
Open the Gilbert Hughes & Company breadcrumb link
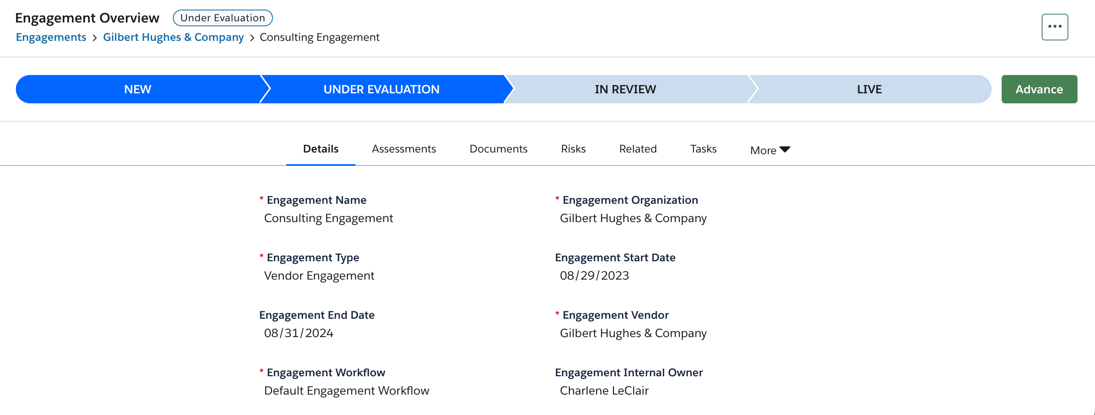coord(173,37)
